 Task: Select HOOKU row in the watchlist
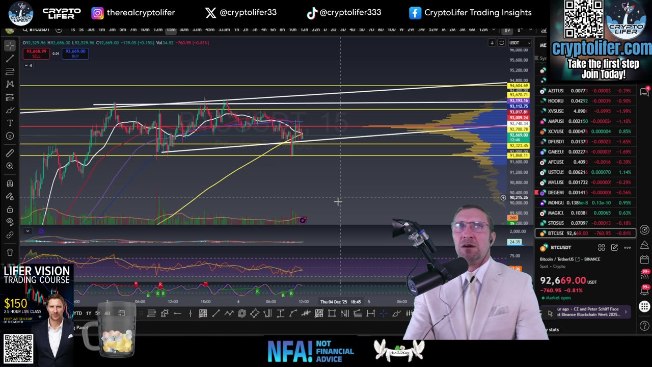tap(585, 101)
